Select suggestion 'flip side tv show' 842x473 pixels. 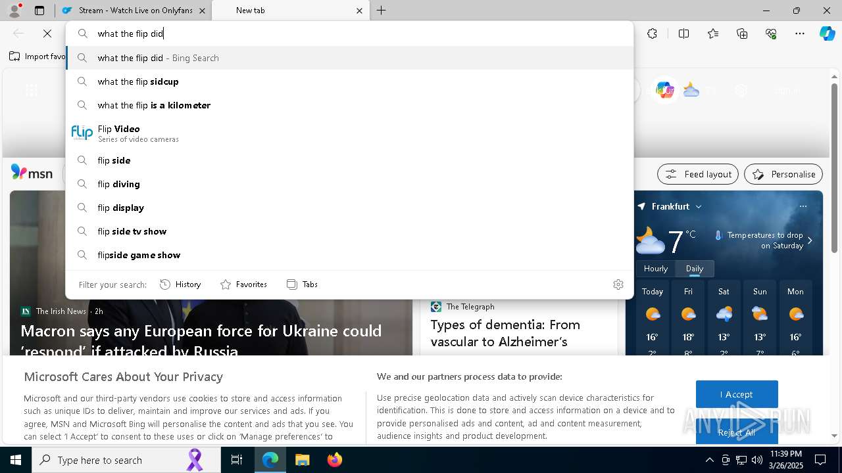tap(349, 231)
